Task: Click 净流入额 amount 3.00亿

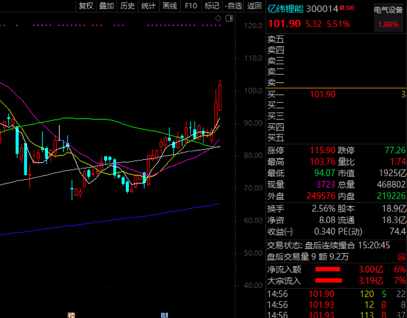Action: coord(370,269)
